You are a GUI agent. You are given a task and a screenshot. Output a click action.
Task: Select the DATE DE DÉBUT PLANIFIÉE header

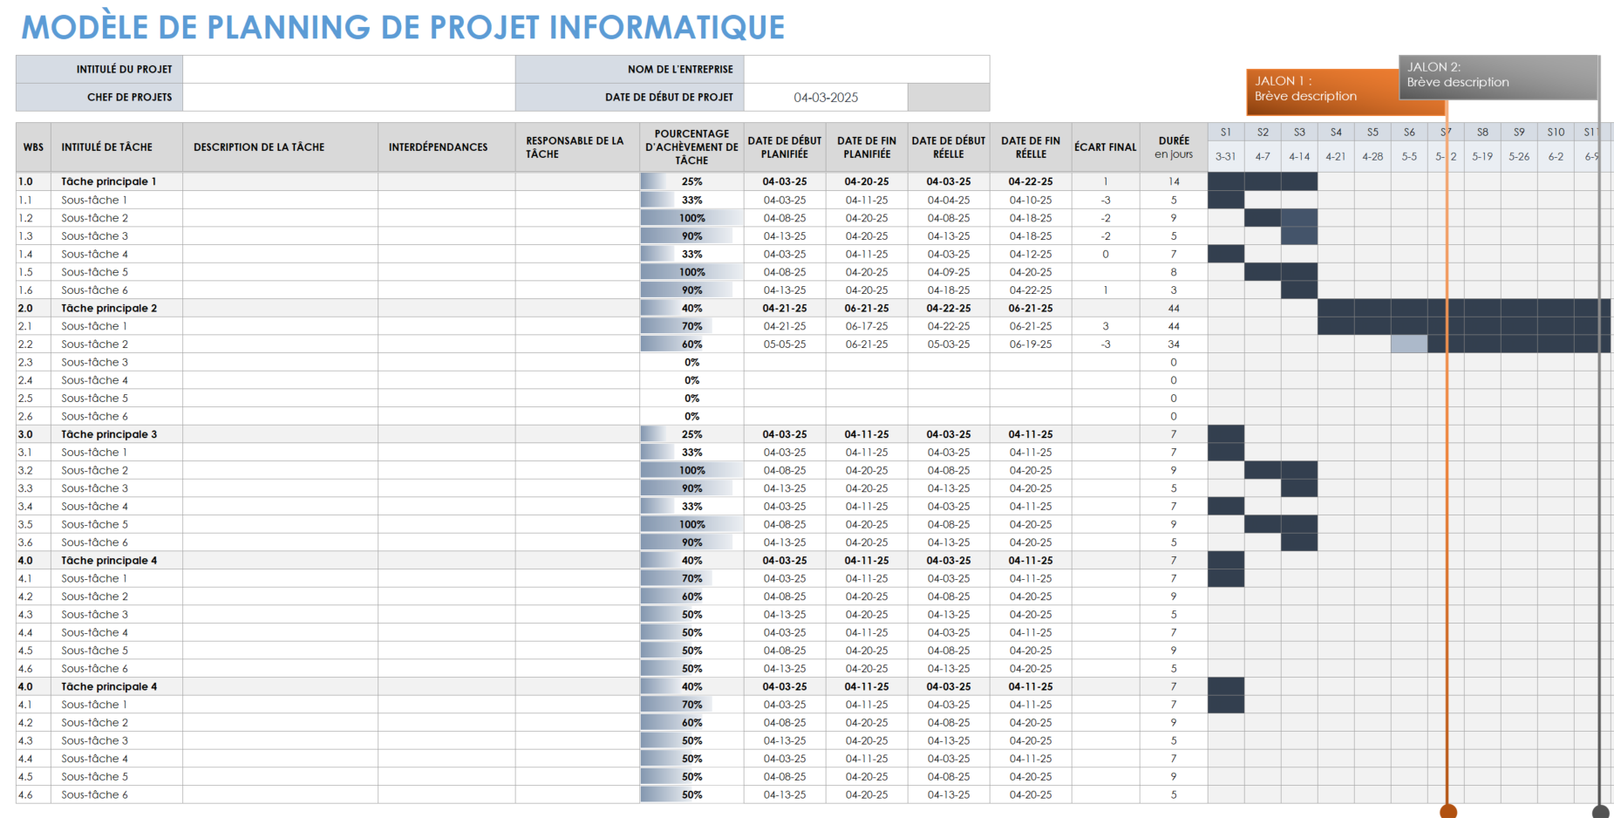pyautogui.click(x=785, y=147)
